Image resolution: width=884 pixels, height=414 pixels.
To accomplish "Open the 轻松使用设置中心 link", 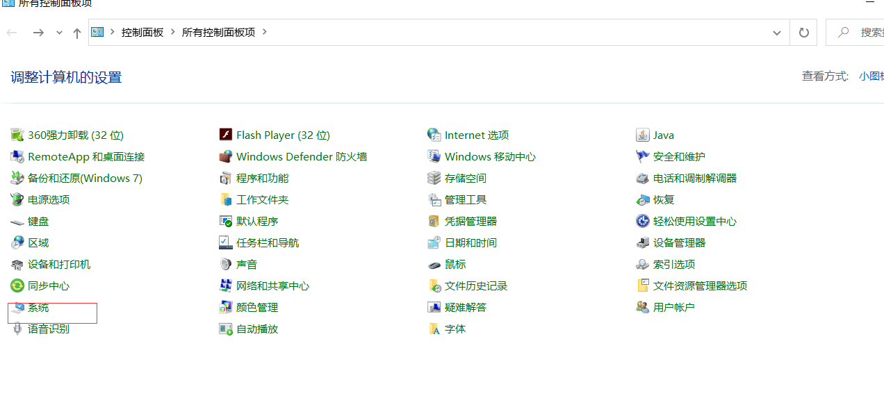I will click(x=695, y=221).
